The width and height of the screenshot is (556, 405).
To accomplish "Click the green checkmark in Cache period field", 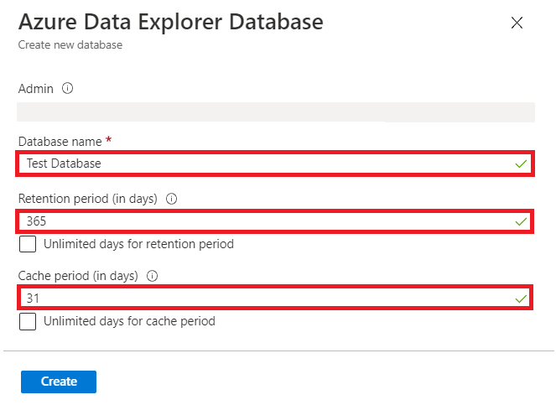I will click(x=521, y=299).
